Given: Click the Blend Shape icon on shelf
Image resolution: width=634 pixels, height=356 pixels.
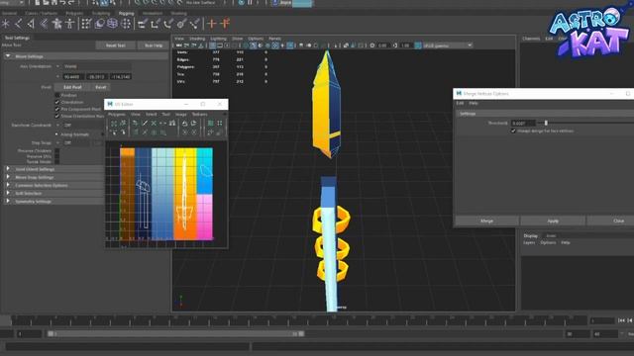Looking at the screenshot, I should coord(99,24).
